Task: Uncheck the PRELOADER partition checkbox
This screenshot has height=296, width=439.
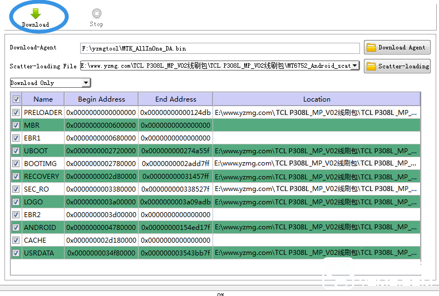Action: tap(16, 112)
